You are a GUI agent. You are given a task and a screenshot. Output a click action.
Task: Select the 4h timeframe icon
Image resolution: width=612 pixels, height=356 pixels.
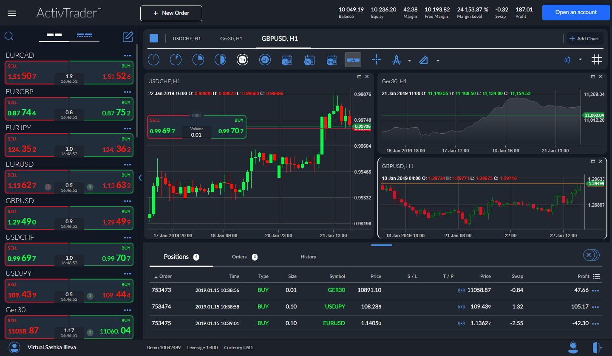coord(265,60)
